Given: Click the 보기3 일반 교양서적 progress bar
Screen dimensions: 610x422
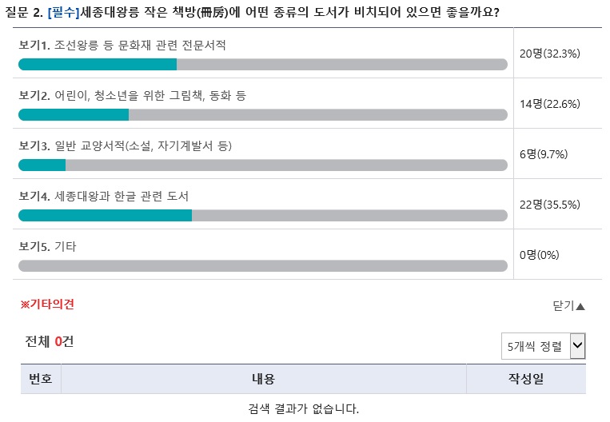Looking at the screenshot, I should point(262,165).
